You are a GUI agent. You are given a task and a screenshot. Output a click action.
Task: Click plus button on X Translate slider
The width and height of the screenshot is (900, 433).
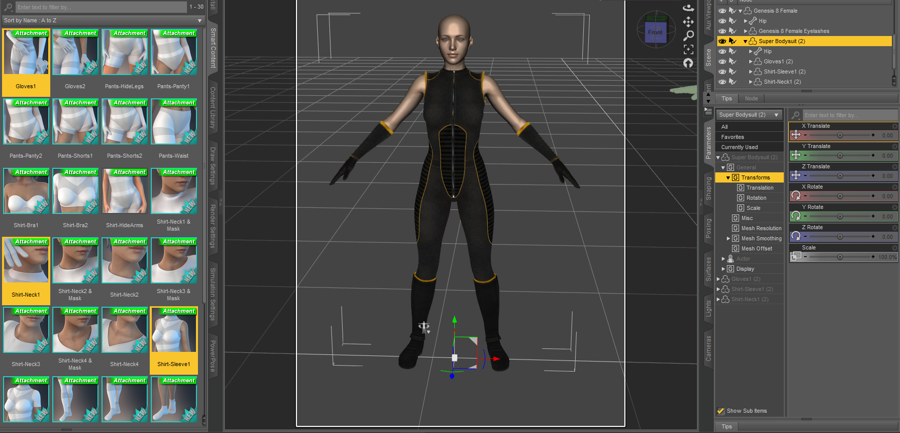pyautogui.click(x=873, y=135)
